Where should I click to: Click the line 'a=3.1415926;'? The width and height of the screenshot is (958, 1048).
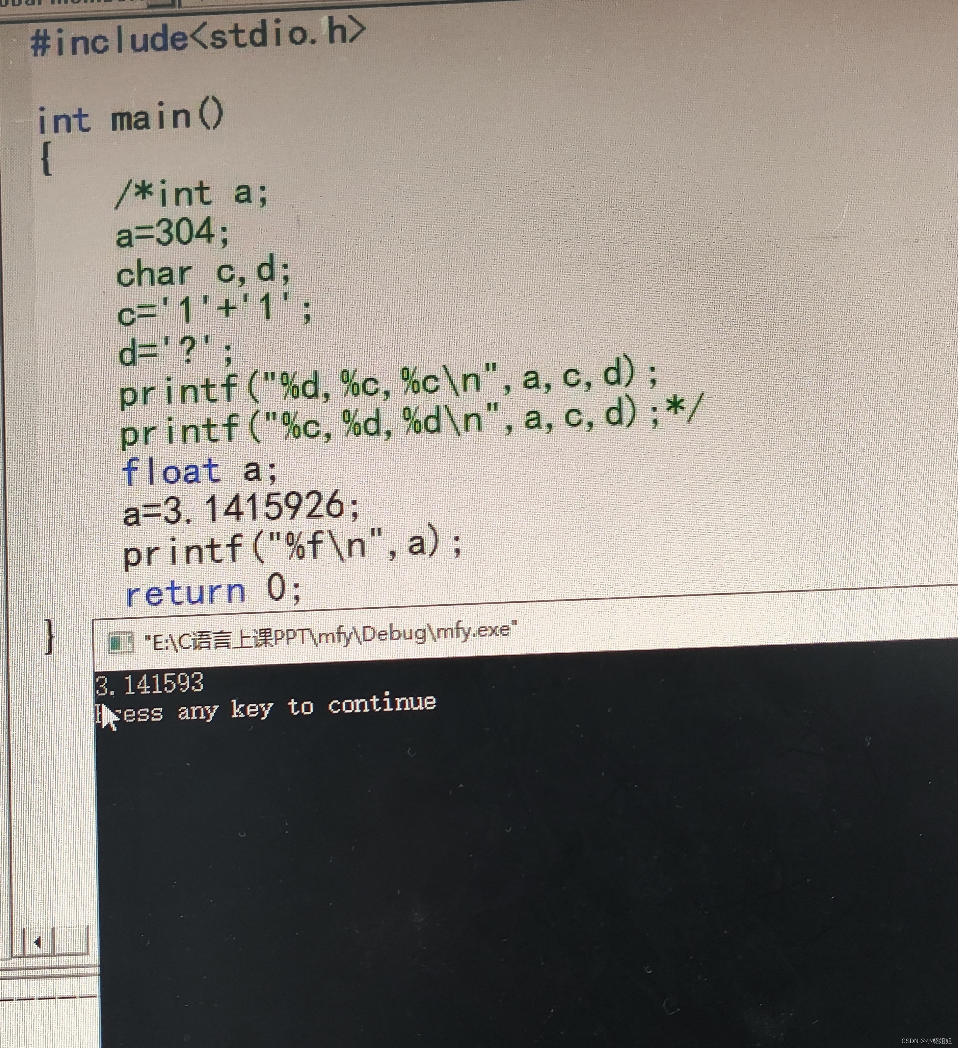[x=241, y=508]
